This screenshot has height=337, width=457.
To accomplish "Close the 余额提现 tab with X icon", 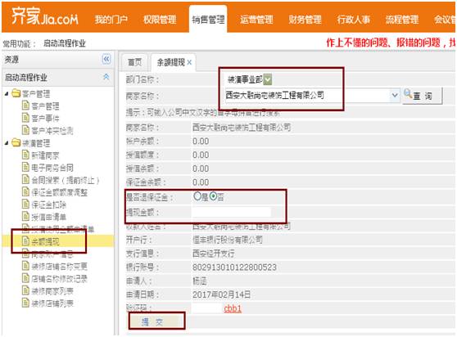I will pyautogui.click(x=189, y=62).
